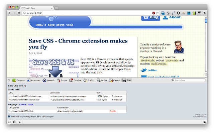214x133 pixels.
Task: Click Tomi's profile photo
Action: pyautogui.click(x=179, y=47)
